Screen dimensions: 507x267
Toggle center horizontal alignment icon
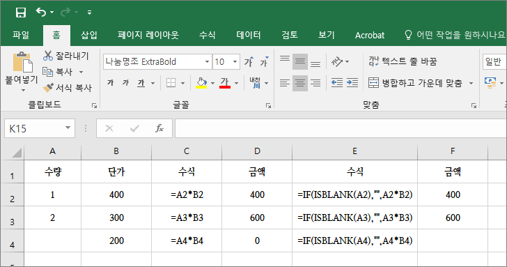(x=300, y=83)
